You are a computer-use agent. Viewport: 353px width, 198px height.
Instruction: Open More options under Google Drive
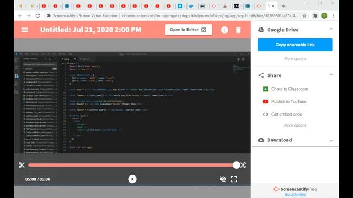click(295, 59)
